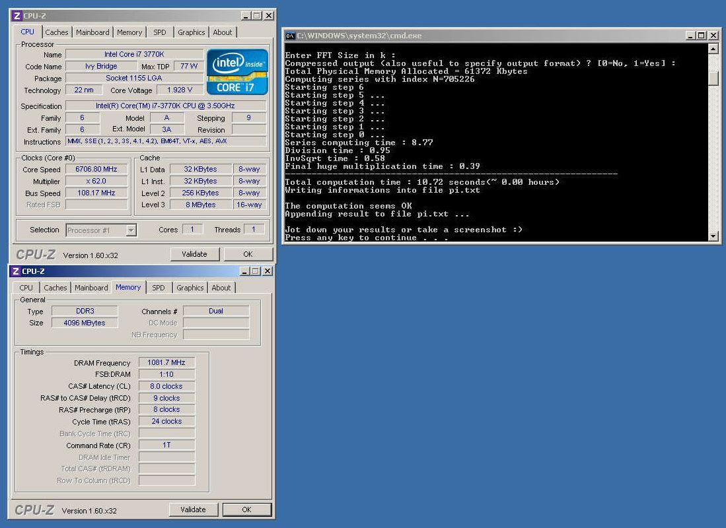Click the cmd window scrollbar thumb
Image resolution: width=726 pixels, height=528 pixels.
[x=713, y=78]
